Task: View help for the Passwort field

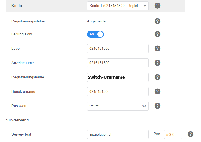Action: point(157,106)
